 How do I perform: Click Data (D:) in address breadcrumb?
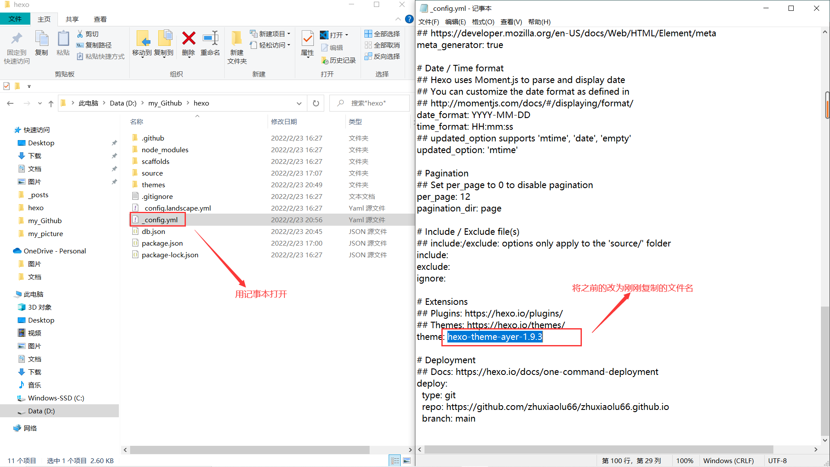123,103
